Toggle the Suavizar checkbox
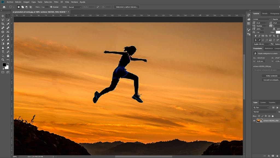The image size is (280, 158). (51, 7)
